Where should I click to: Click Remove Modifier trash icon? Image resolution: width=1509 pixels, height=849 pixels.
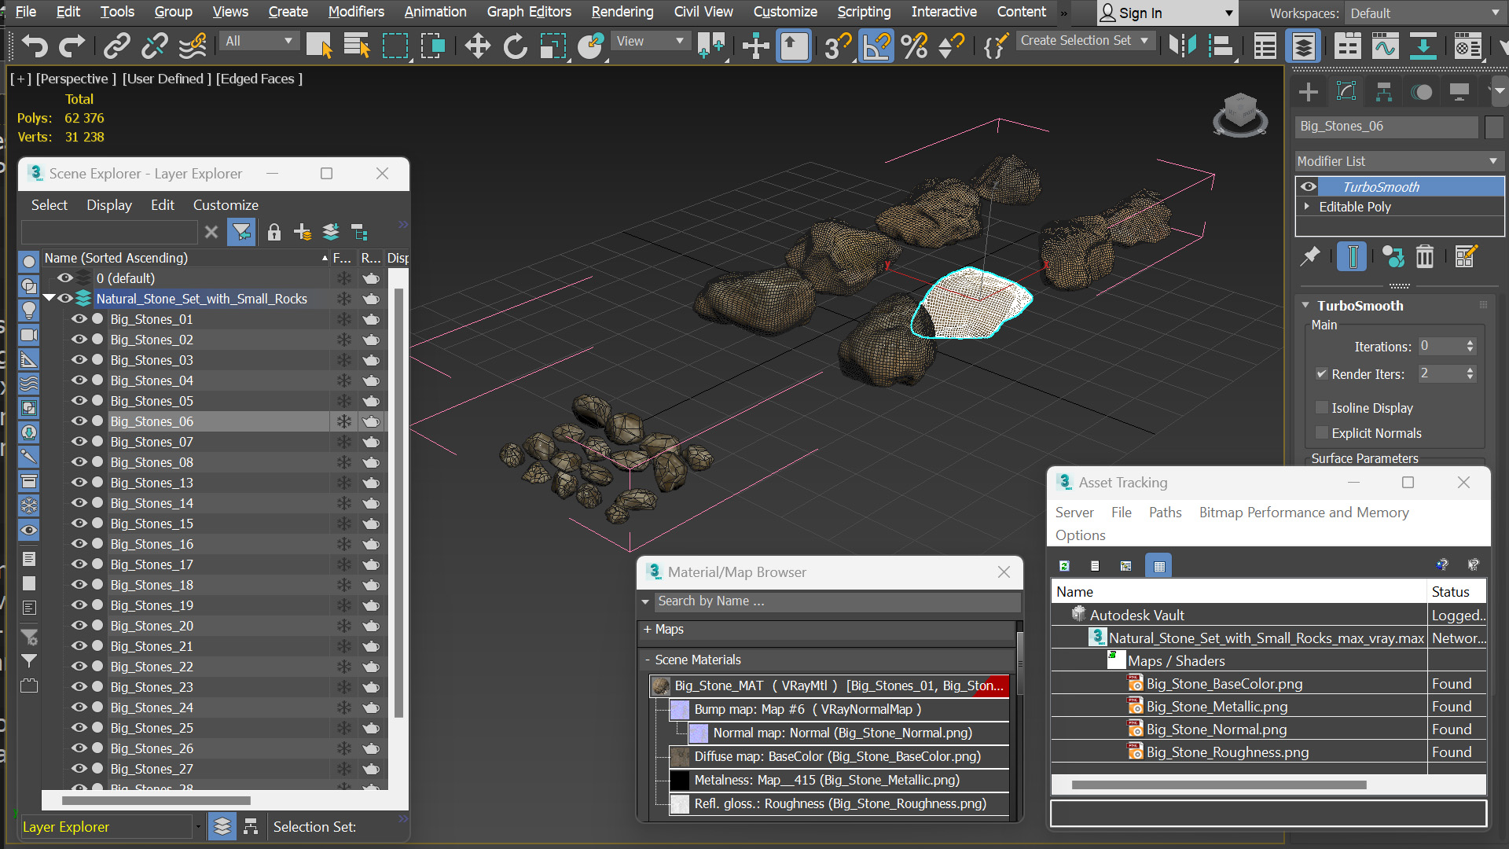pos(1425,256)
